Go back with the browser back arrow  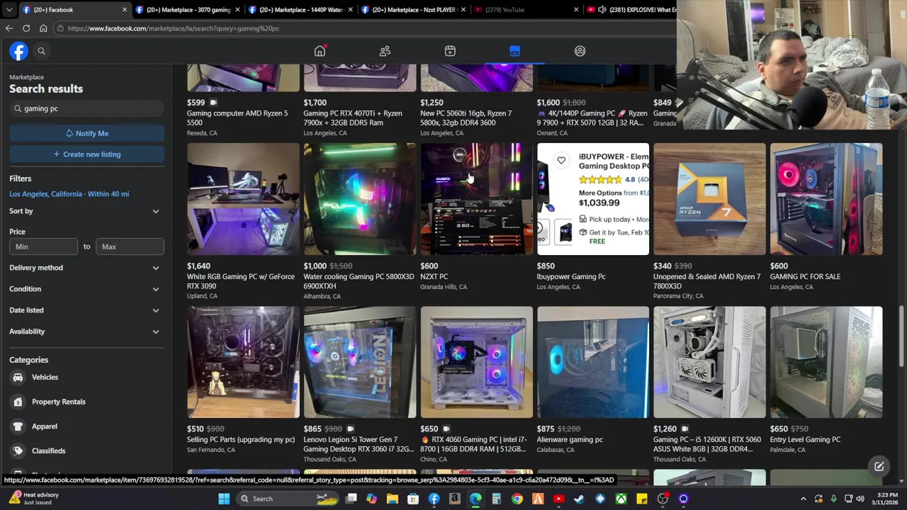pos(9,28)
